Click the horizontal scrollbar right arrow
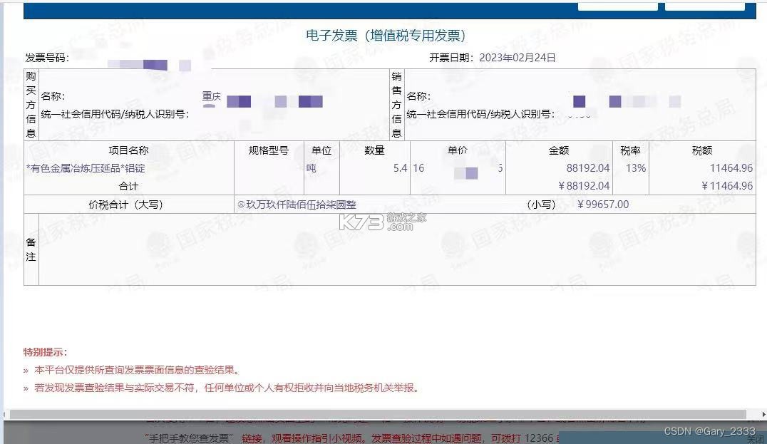The image size is (767, 444). pyautogui.click(x=763, y=415)
